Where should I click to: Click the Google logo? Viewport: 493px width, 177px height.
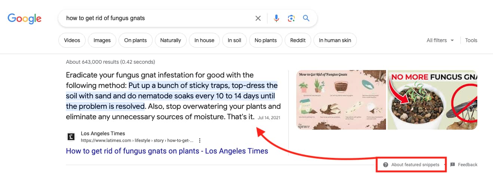(25, 18)
